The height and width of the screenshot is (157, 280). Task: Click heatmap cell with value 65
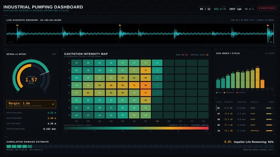click(x=145, y=100)
